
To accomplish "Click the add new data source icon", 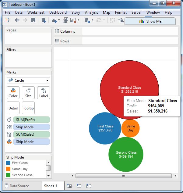I will coord(44,20).
